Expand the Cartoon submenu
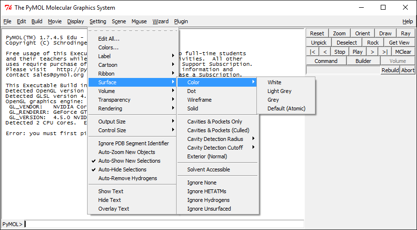Screen dimensions: 417x230 [132, 65]
